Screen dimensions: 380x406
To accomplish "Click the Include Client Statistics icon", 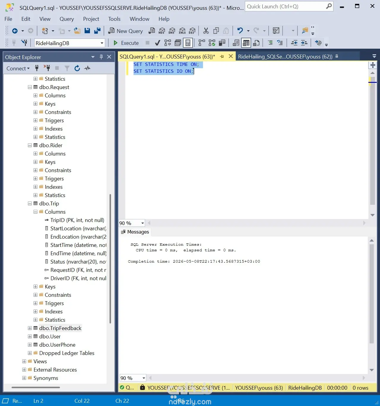I will (222, 43).
